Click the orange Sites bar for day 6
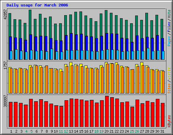The height and width of the screenshot is (135, 173). point(36,79)
